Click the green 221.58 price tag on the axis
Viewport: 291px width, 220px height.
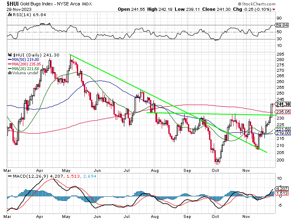point(281,130)
